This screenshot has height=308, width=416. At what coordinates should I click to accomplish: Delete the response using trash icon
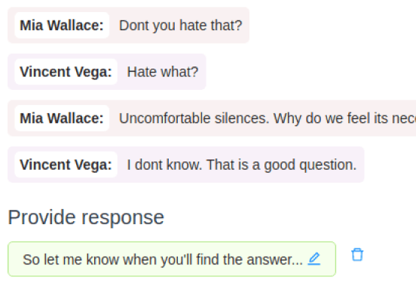coord(357,254)
